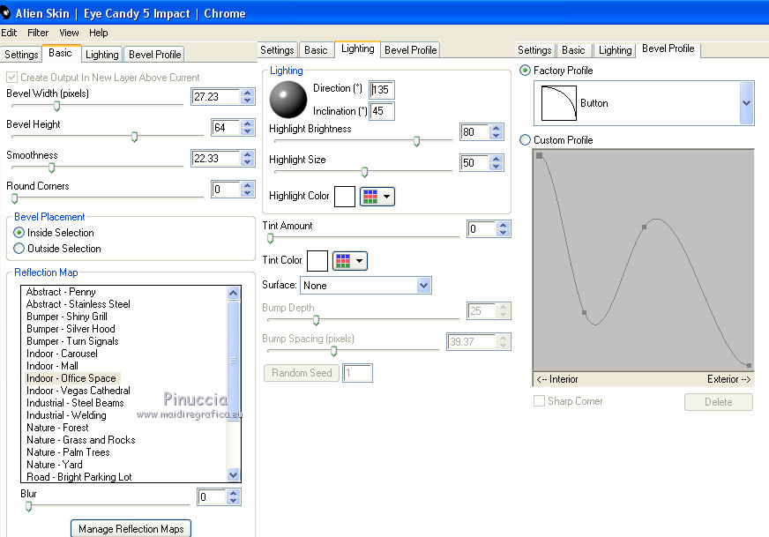This screenshot has height=537, width=769.
Task: Open the Help menu
Action: point(98,33)
